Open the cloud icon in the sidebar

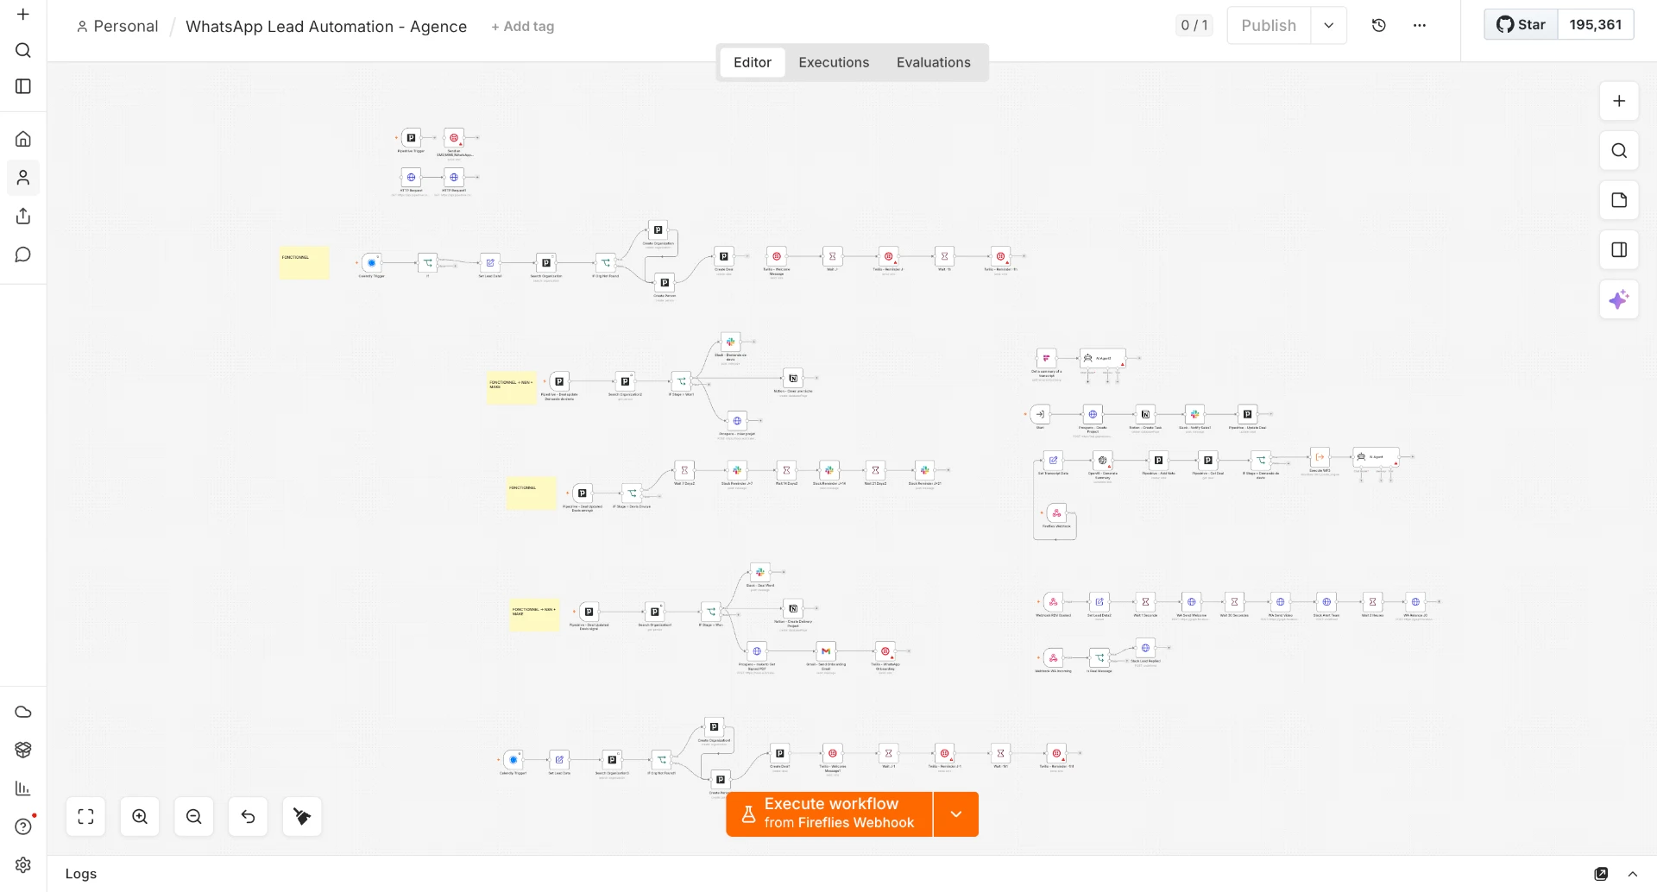(23, 712)
